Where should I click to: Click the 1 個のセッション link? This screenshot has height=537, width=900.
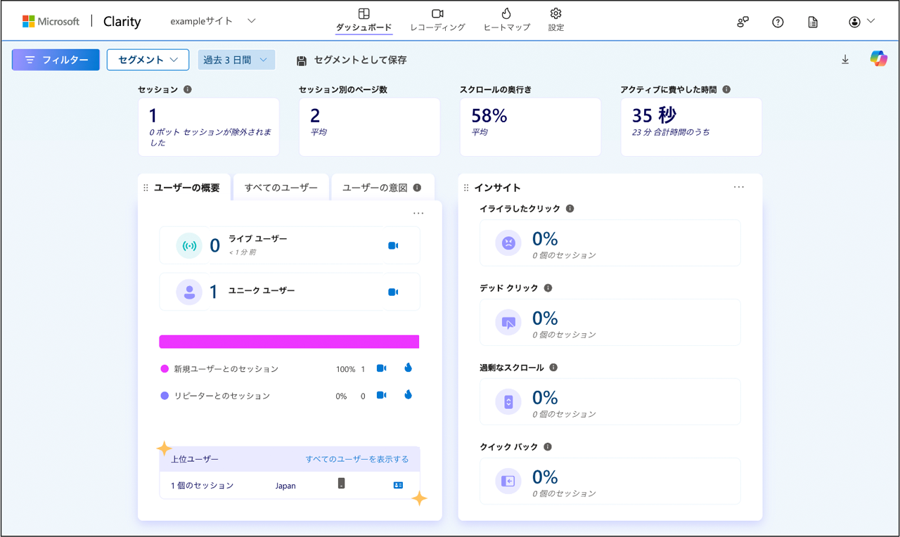[x=202, y=486]
